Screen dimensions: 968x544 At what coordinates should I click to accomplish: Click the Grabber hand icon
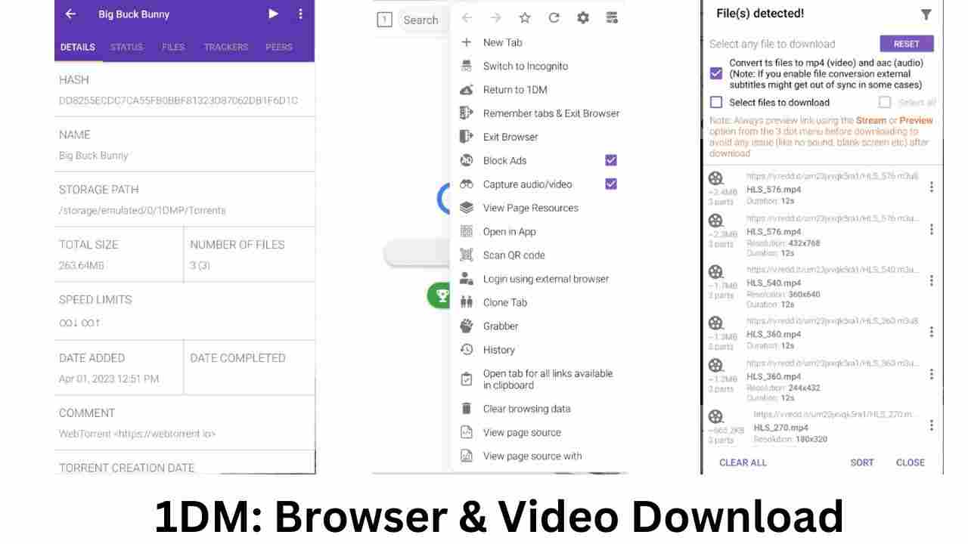click(467, 326)
